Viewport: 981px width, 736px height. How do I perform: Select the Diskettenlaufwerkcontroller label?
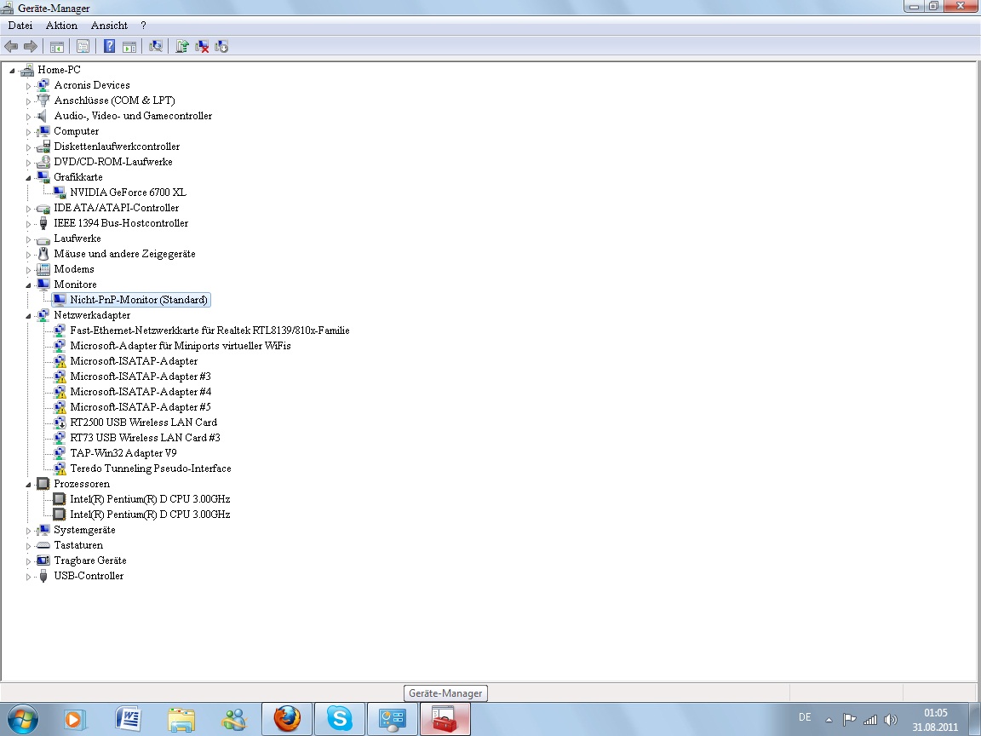117,147
